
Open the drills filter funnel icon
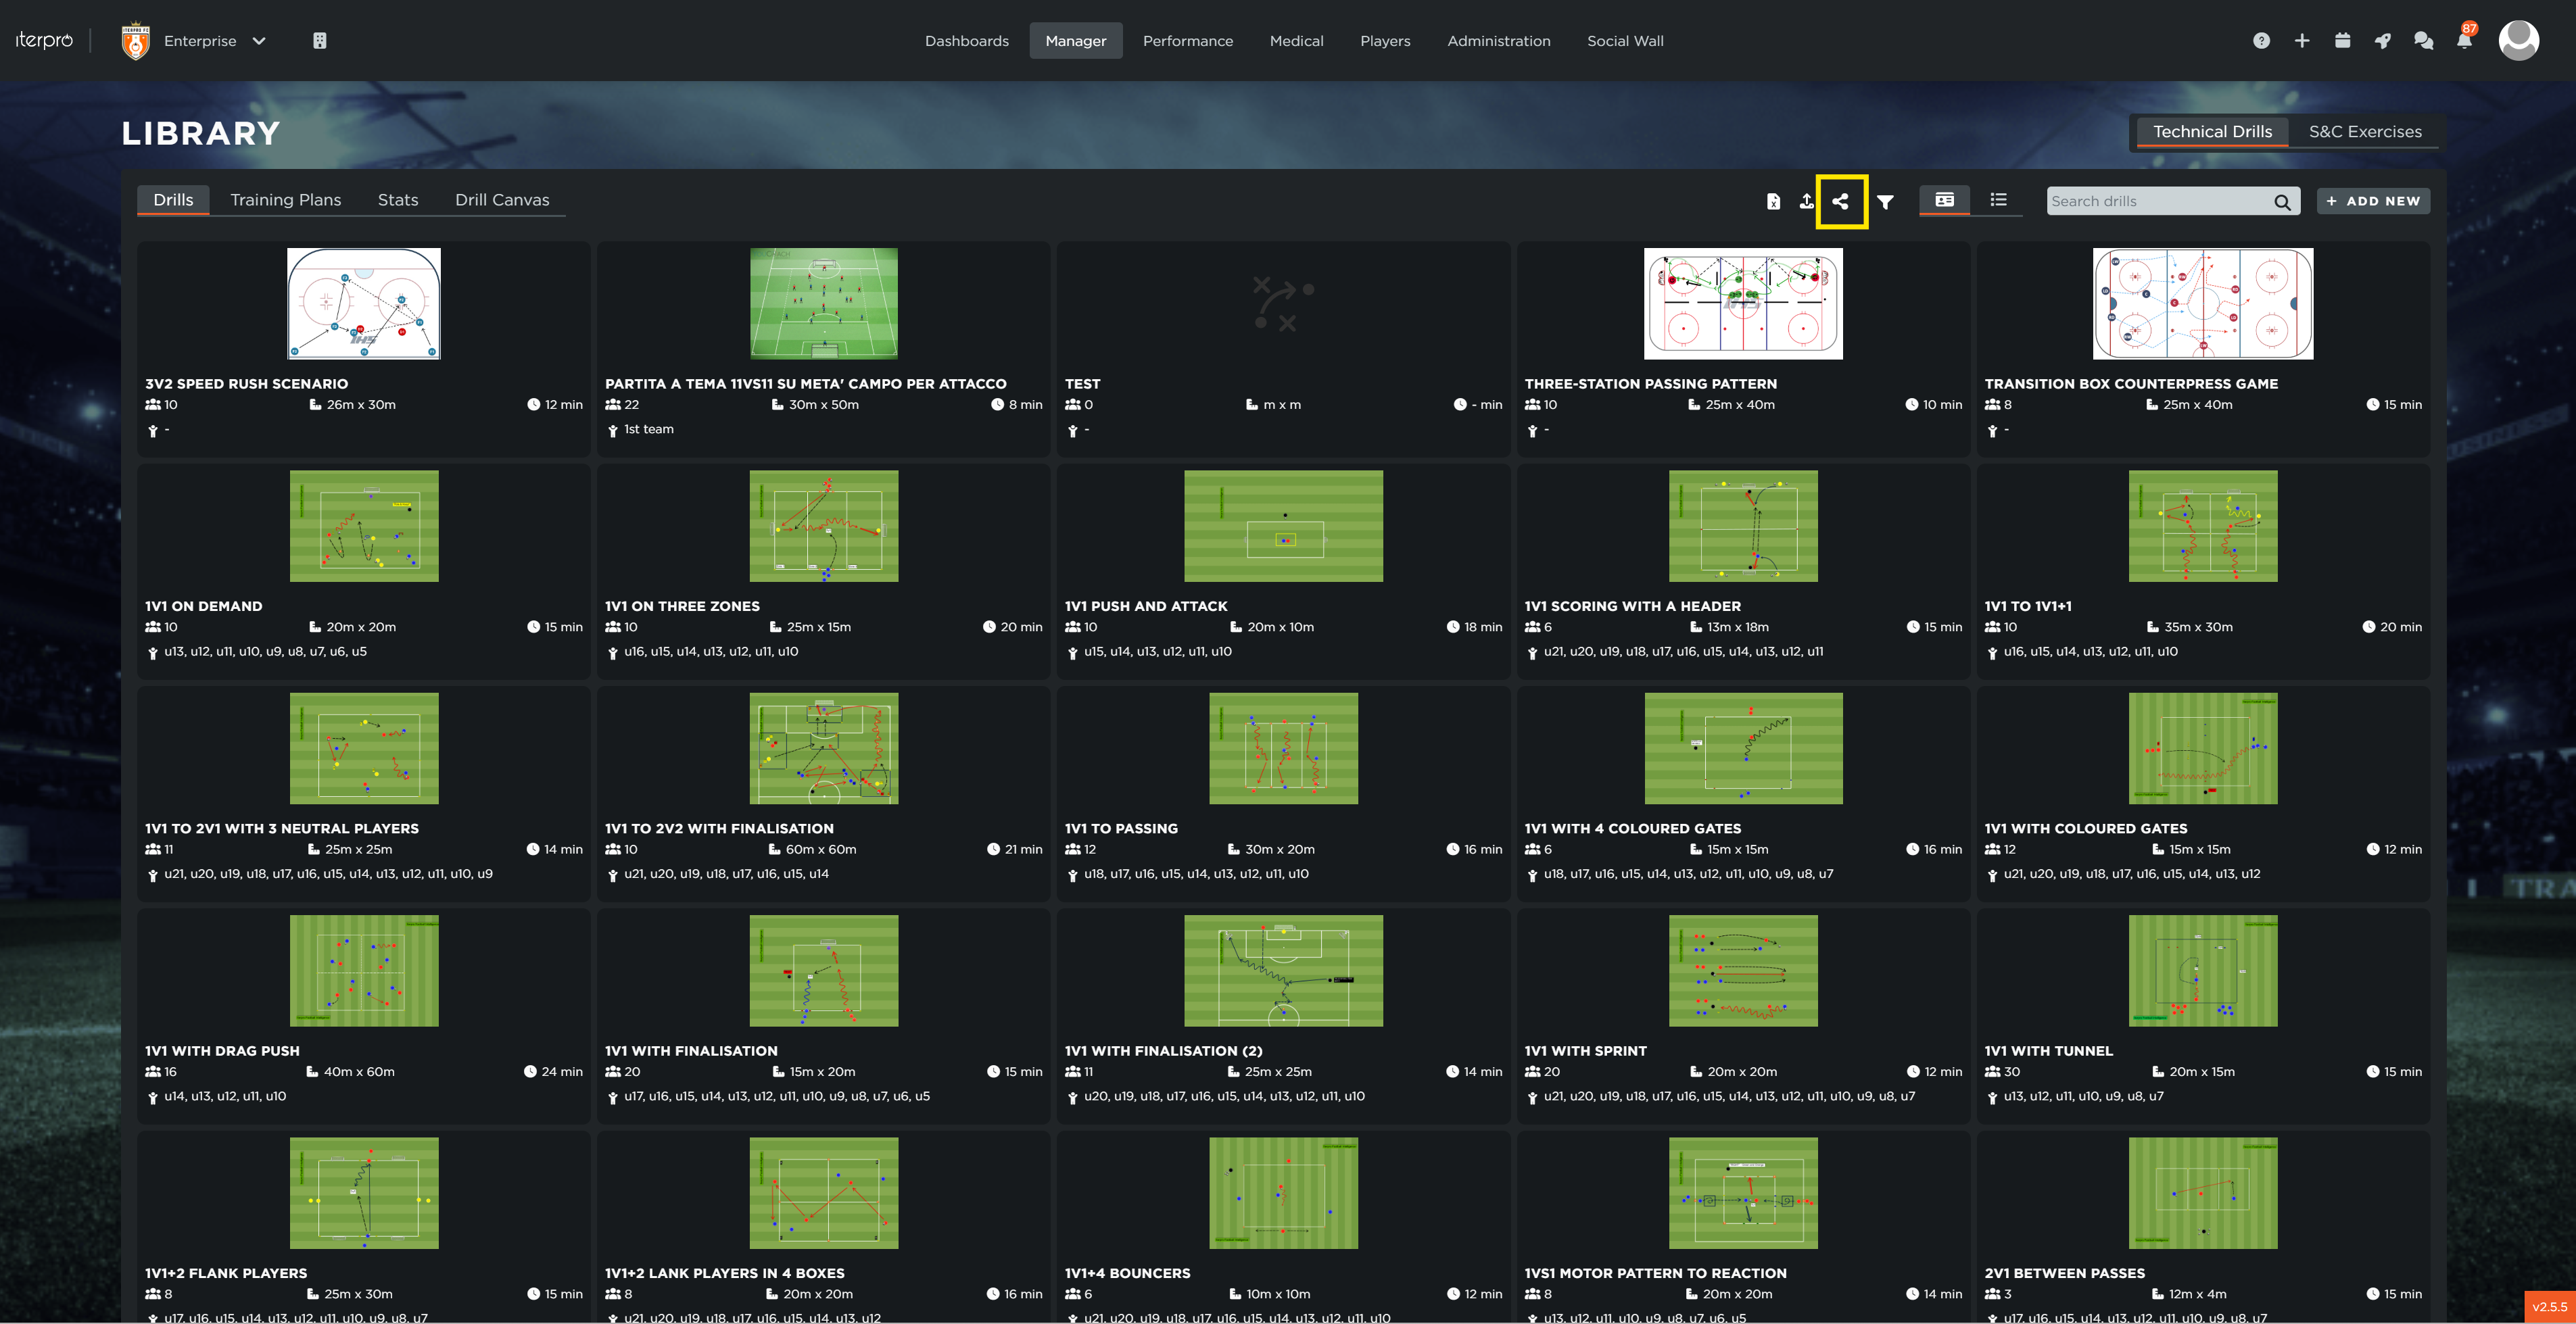(1885, 202)
